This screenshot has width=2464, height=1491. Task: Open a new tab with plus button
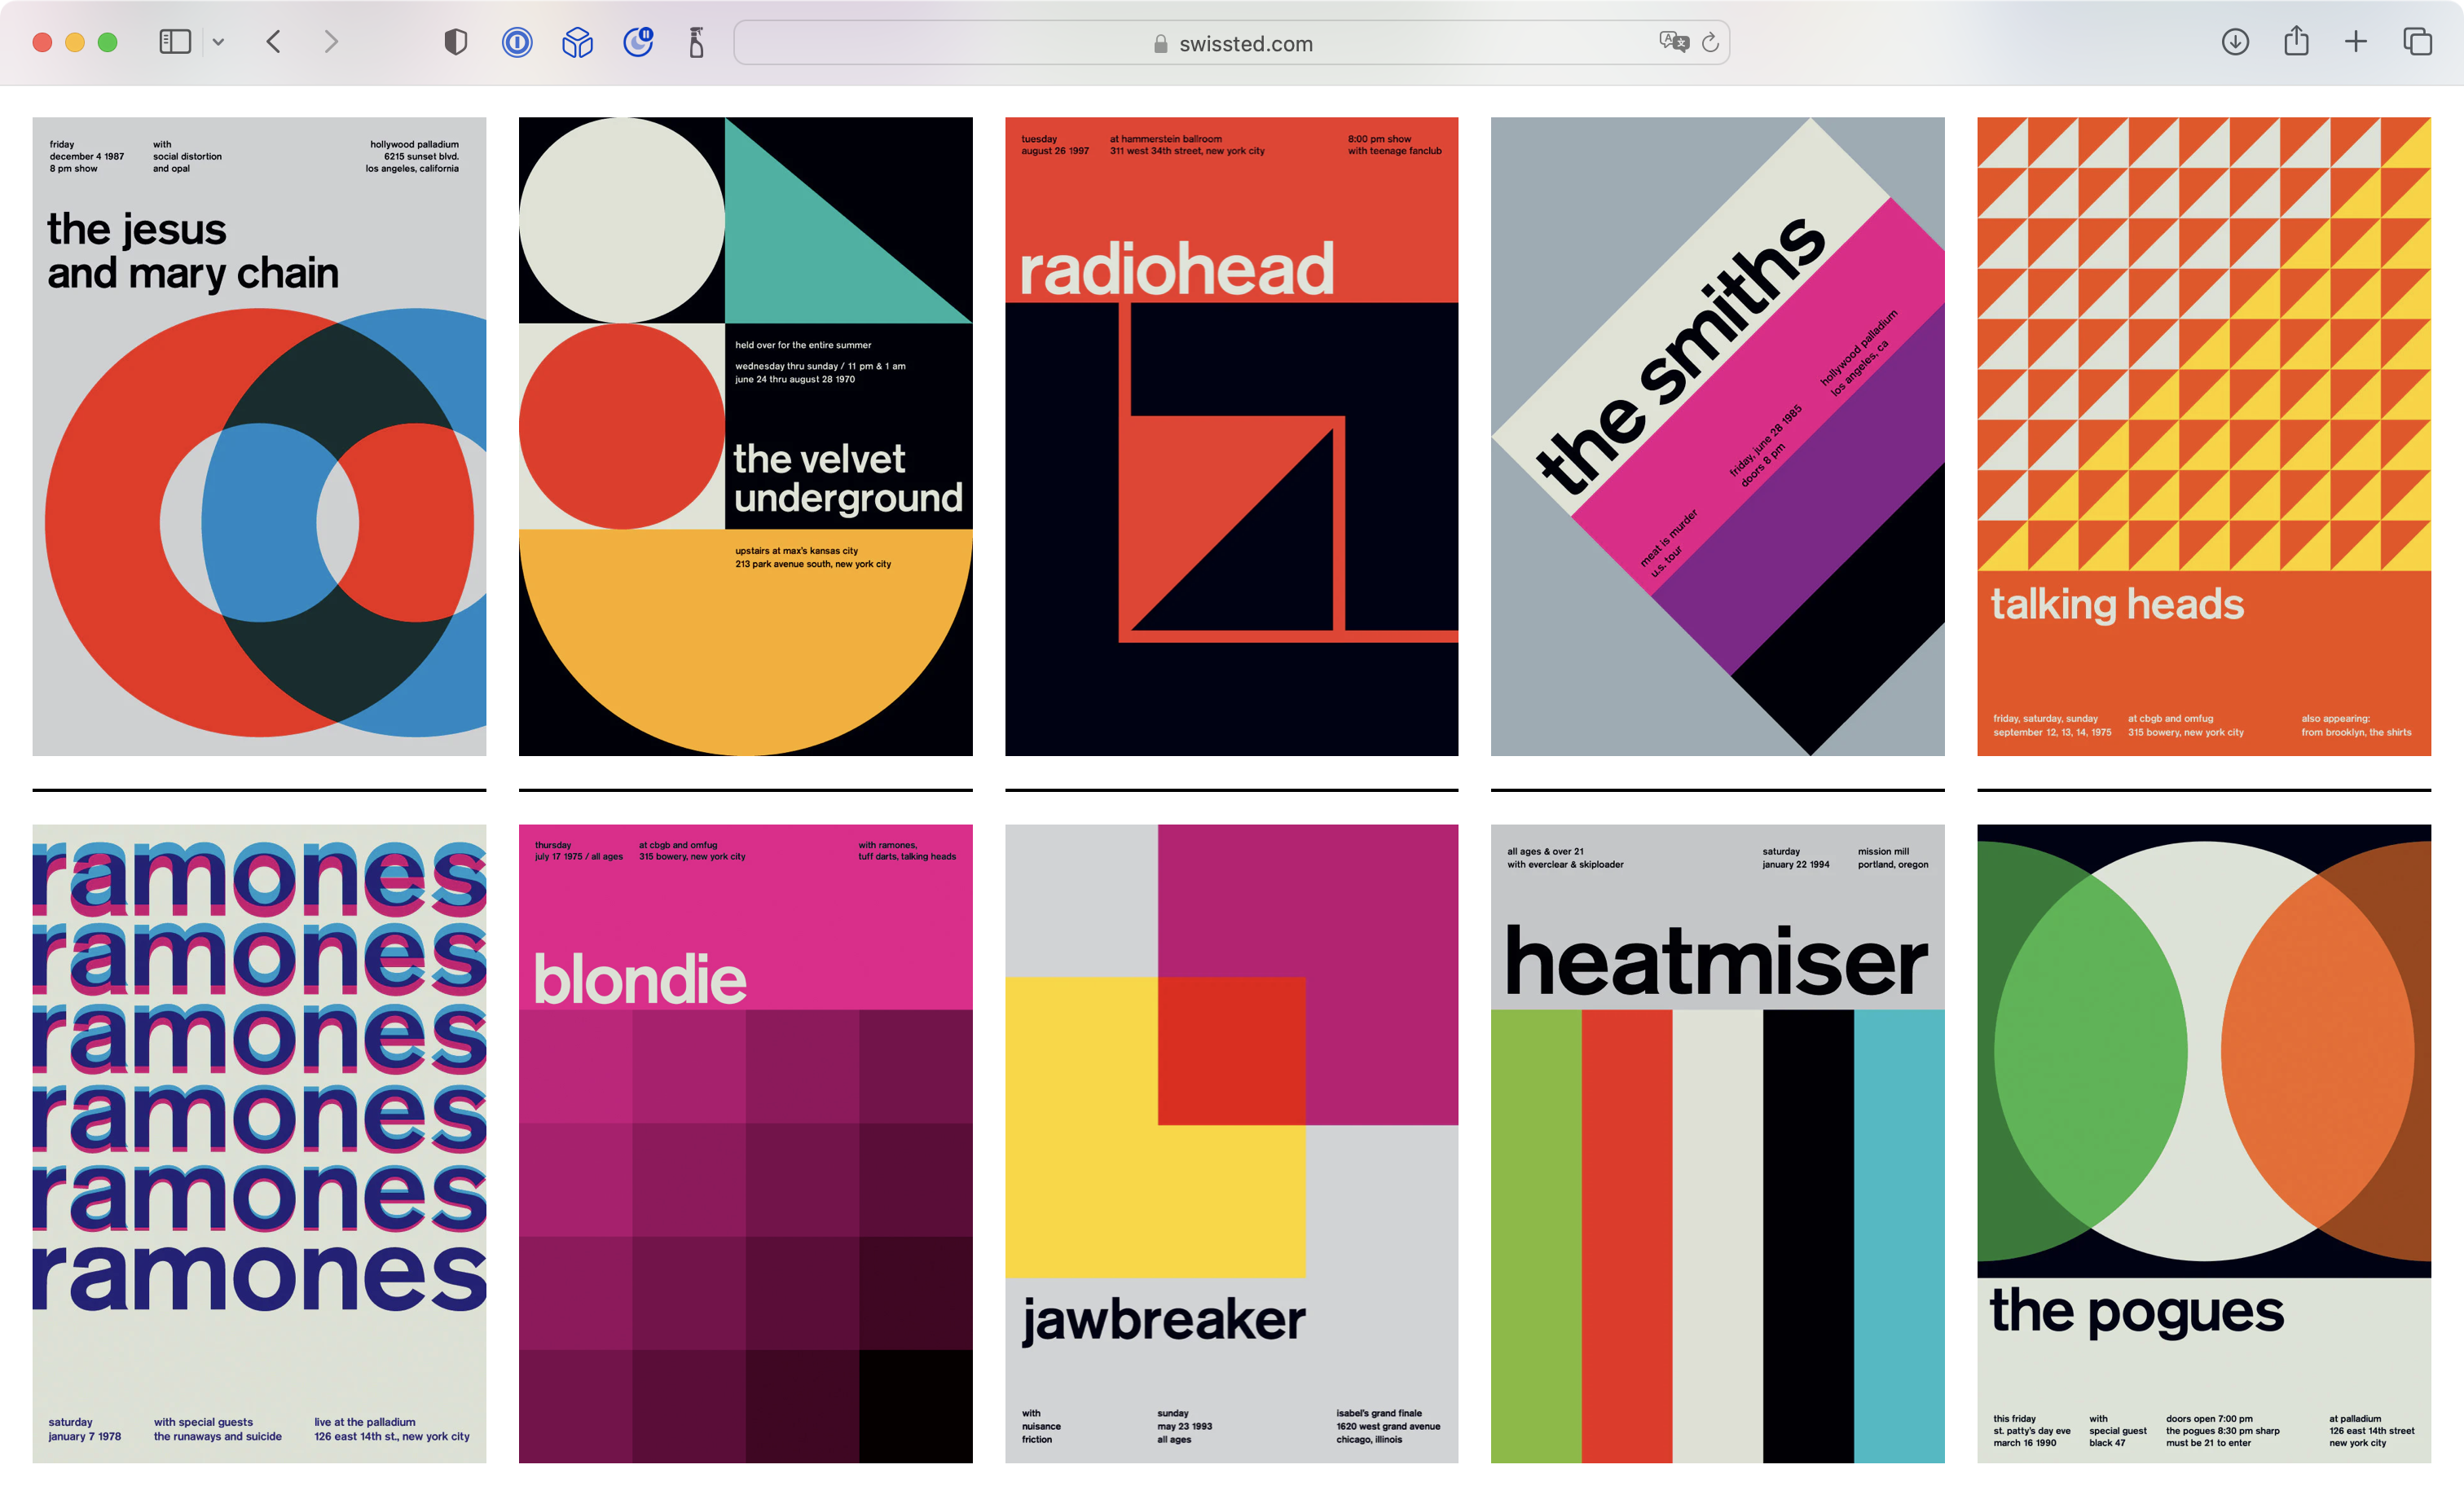pos(2356,42)
